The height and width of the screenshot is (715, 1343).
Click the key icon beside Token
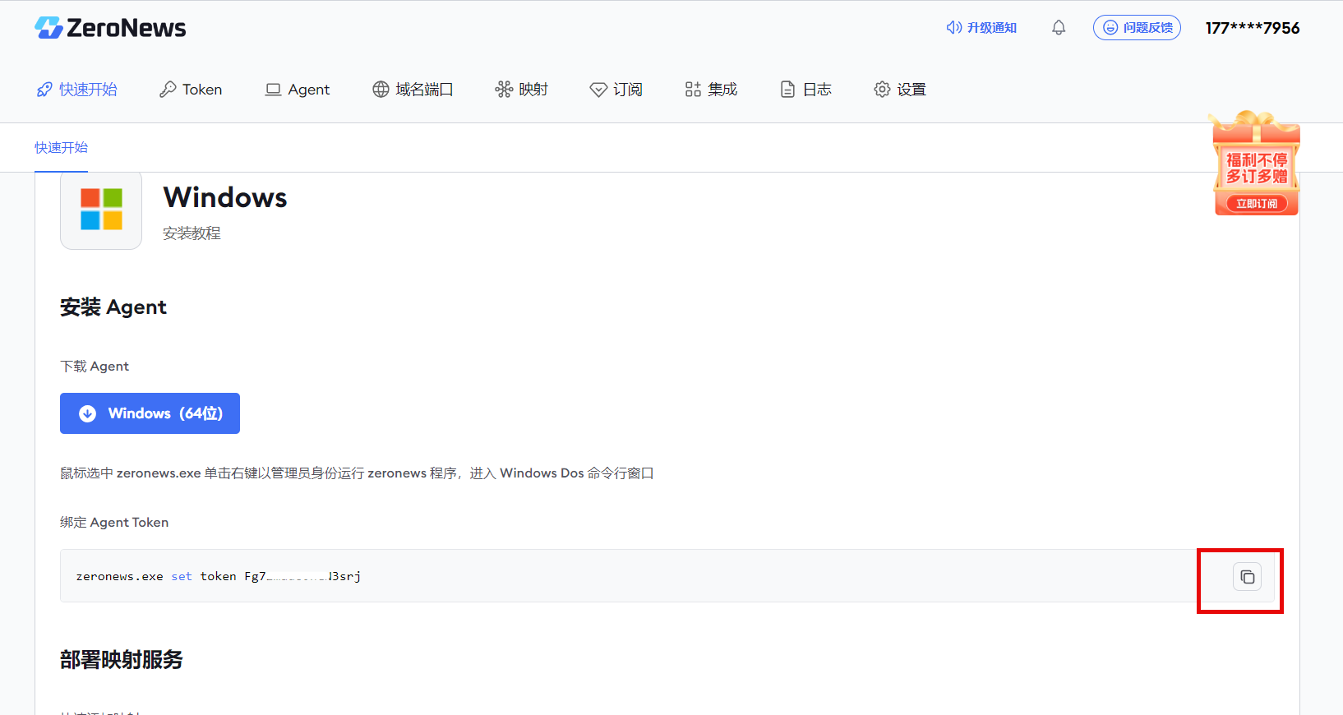point(168,90)
